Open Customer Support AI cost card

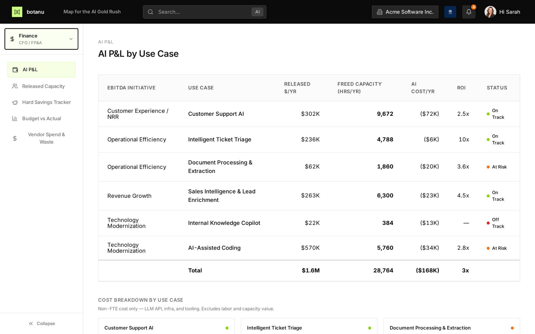(166, 326)
